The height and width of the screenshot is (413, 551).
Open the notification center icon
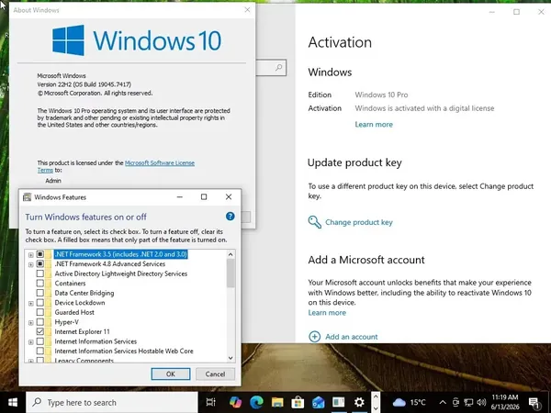[534, 403]
